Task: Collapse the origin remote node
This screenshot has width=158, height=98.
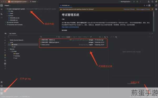Action: 10,51
